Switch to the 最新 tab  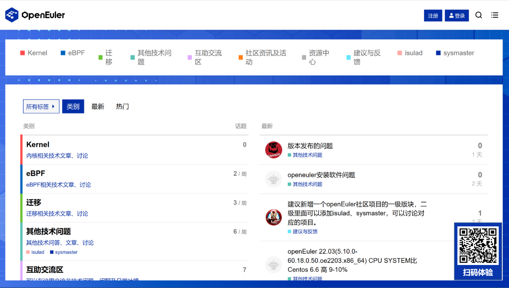(x=98, y=106)
